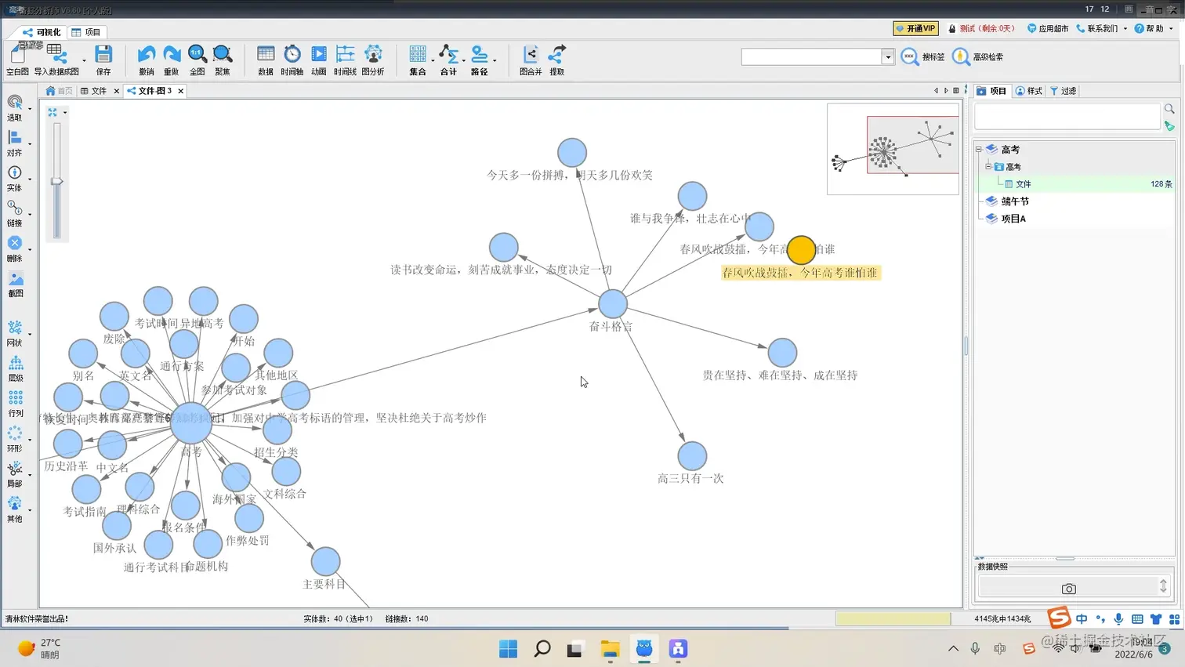Create a new blank graph (空白图)

17,60
